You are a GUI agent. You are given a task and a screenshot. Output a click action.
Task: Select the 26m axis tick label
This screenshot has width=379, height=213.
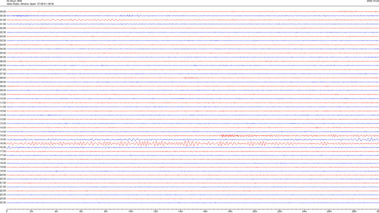329,211
